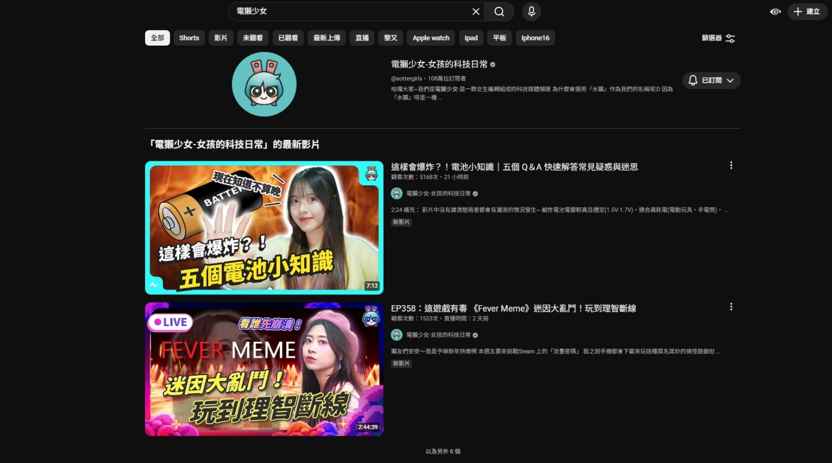Expand 以及另外 8 個 to show more videos
The image size is (832, 463).
pos(443,451)
